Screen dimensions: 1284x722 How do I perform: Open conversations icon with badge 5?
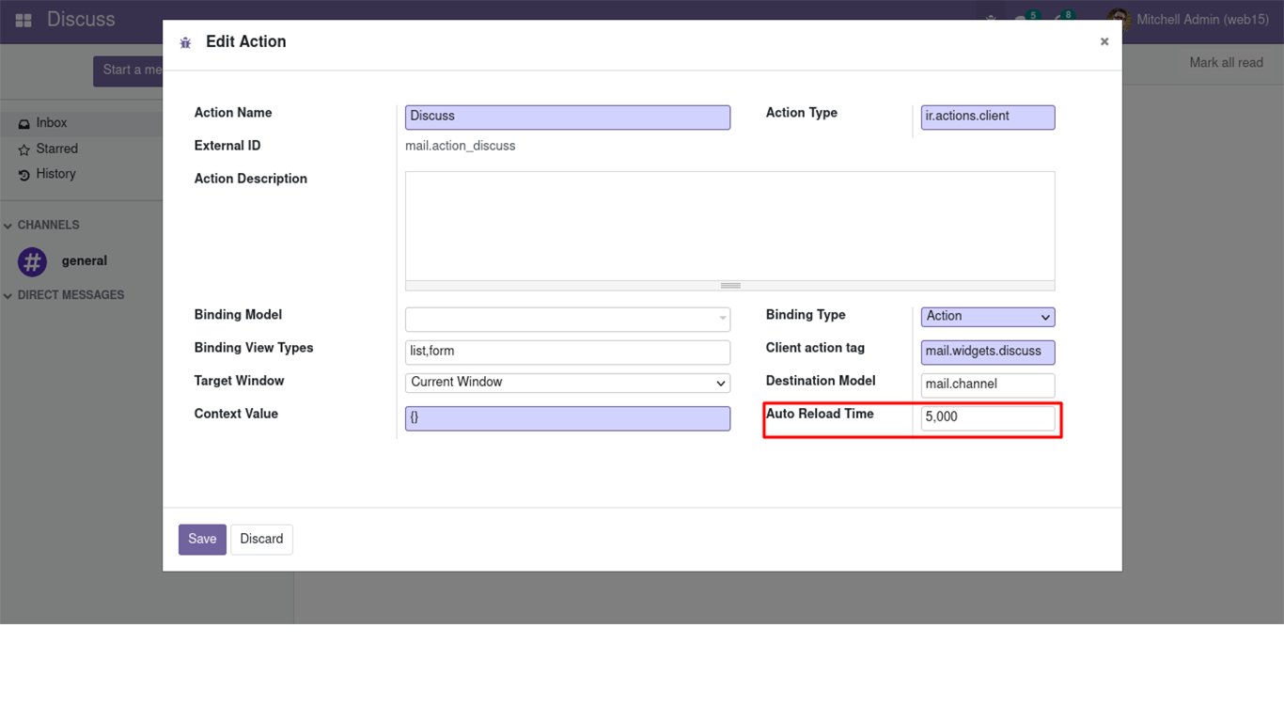(x=1023, y=20)
